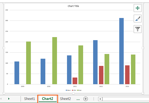The image size is (149, 103).
Task: Click the 200 value axis label
Action: point(7,42)
